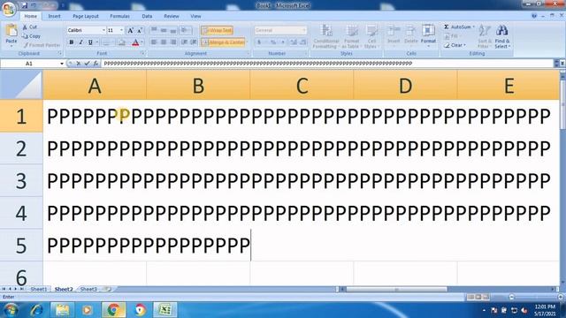Open Conditional Formatting menu

pos(325,36)
